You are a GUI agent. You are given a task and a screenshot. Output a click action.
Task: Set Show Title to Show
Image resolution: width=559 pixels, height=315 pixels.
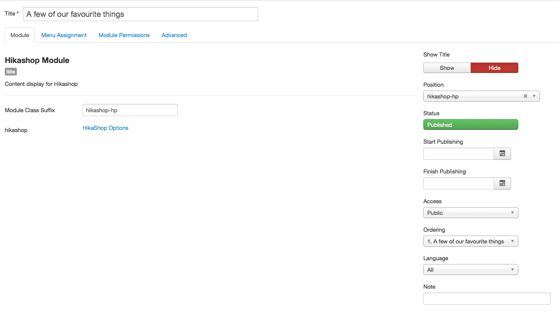click(447, 68)
